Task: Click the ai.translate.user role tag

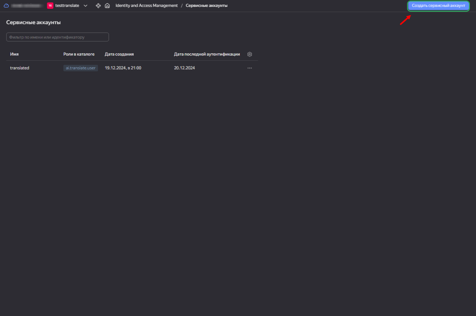Action: coord(81,68)
